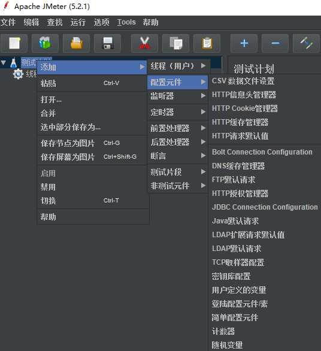Open the 选项 menu
This screenshot has height=351, width=321.
coord(101,22)
